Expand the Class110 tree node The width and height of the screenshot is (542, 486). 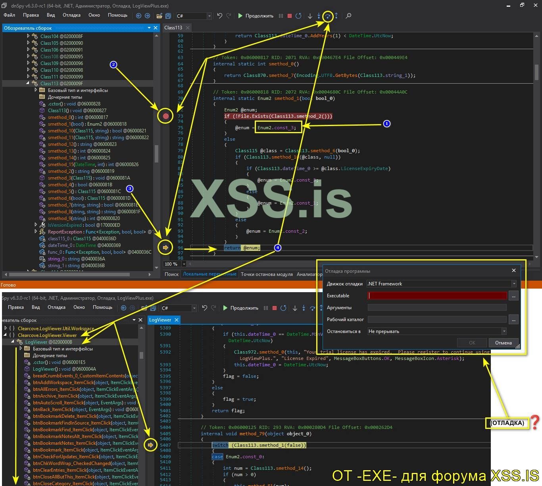point(28,70)
